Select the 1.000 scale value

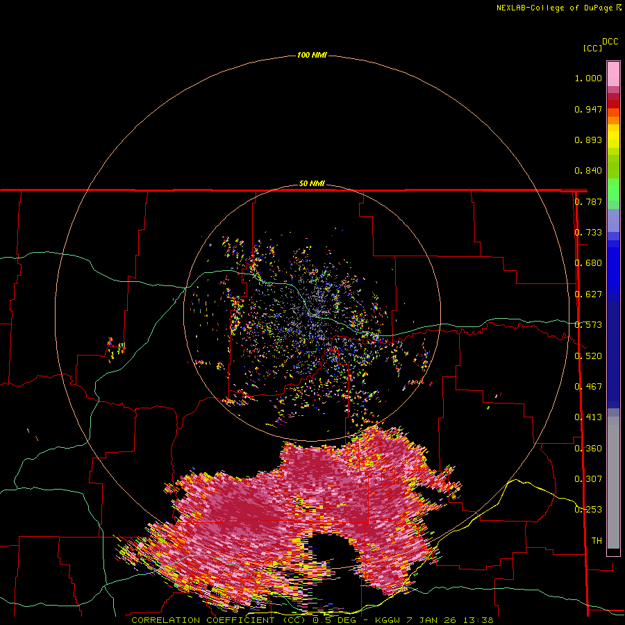point(588,78)
